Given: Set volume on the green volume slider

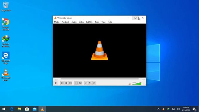Looking at the screenshot, I should [x=137, y=84].
